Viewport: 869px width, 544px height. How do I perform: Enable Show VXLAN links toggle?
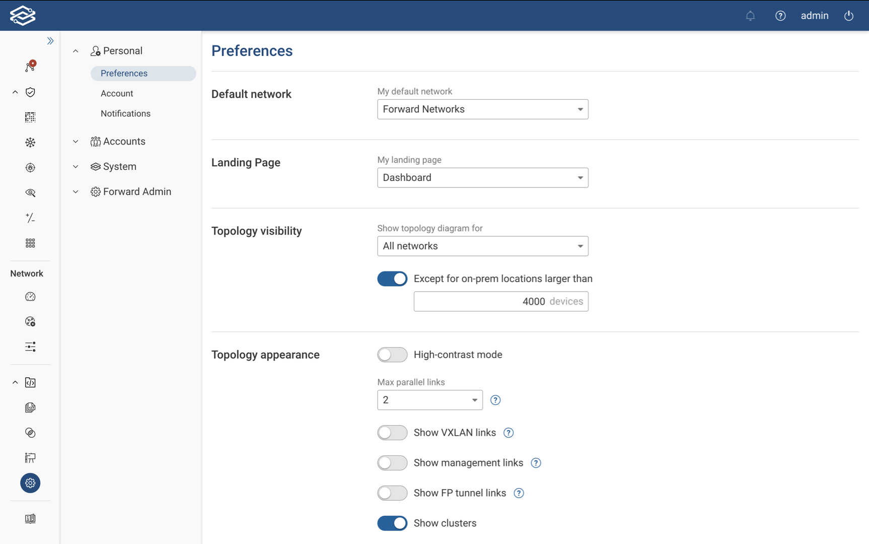click(392, 433)
